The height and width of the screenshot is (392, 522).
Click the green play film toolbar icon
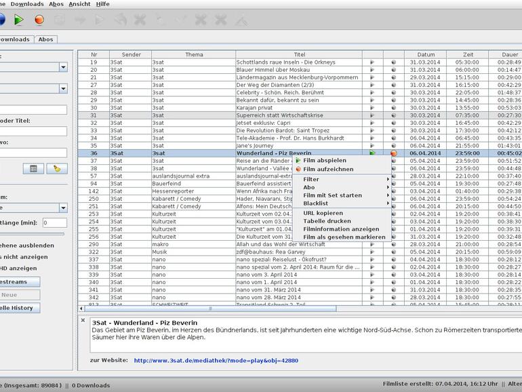tap(19, 20)
